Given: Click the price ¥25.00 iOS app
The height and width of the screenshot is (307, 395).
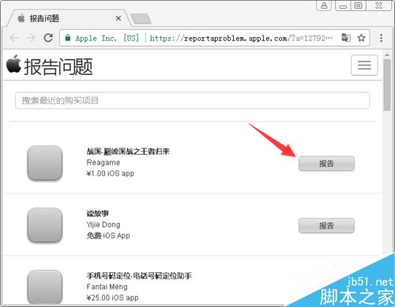Looking at the screenshot, I should click(x=112, y=298).
